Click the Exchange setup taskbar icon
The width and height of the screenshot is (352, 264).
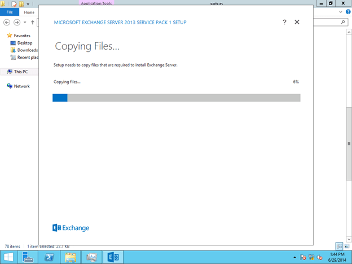(x=112, y=257)
